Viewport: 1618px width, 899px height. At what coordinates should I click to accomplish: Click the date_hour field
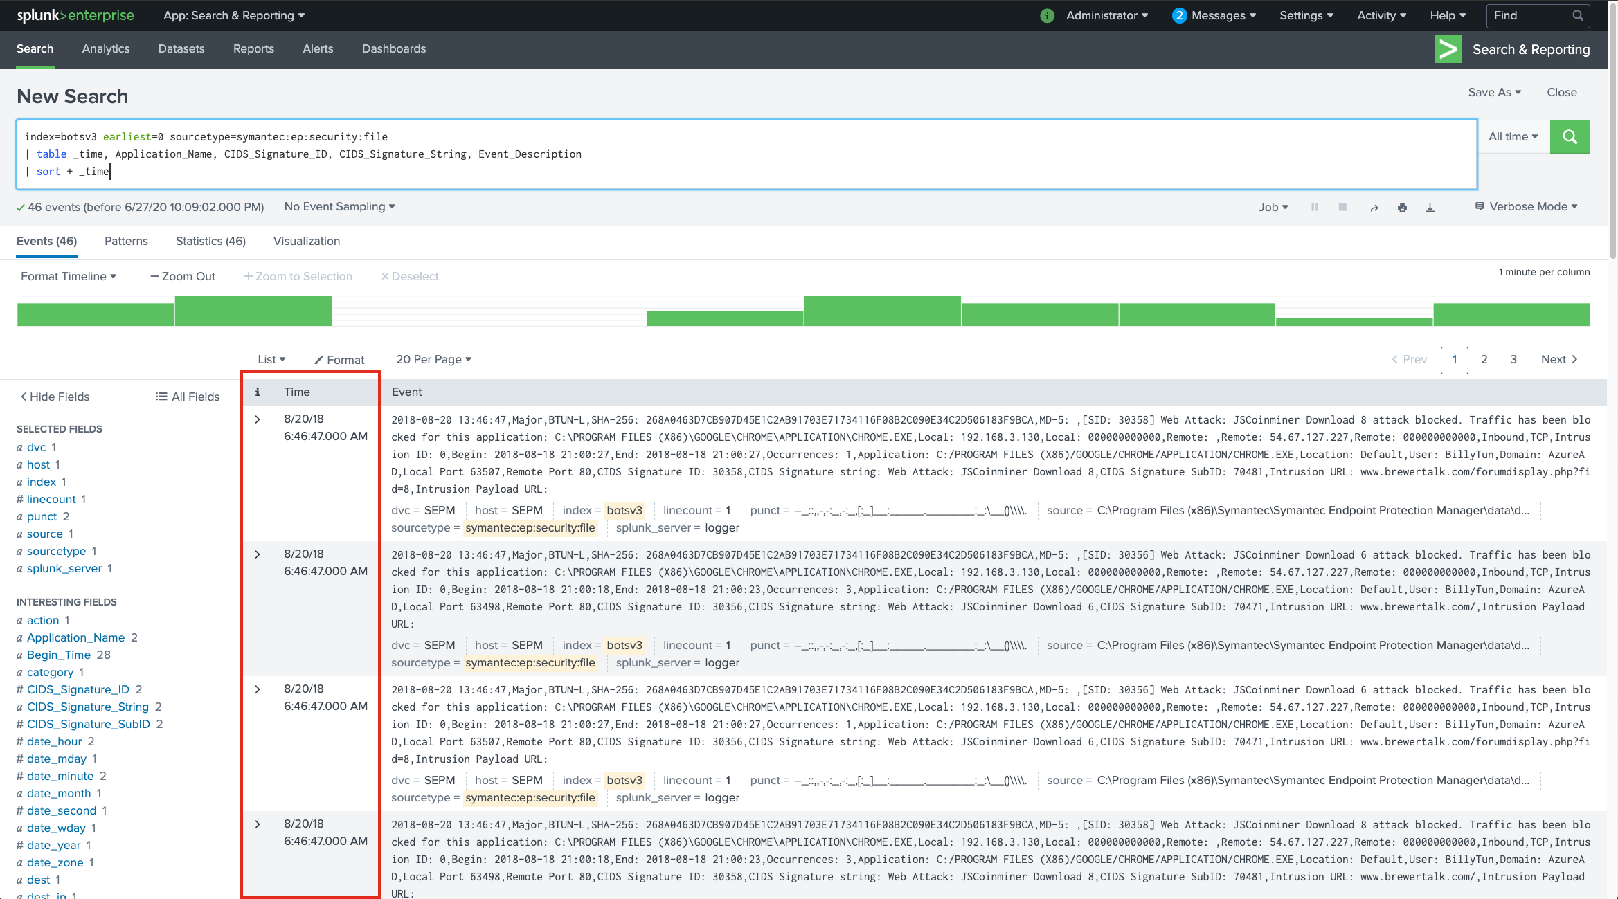(x=55, y=741)
